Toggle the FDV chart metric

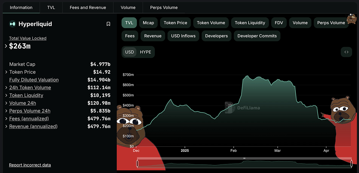click(x=279, y=23)
